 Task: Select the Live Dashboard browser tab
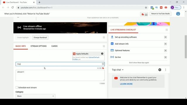(19, 2)
